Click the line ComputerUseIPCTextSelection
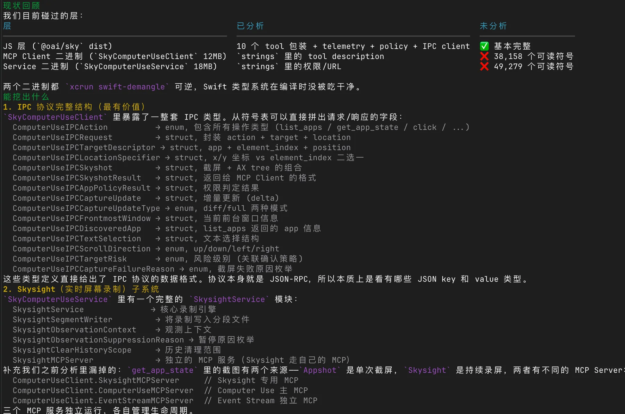Screen dimensions: 625x414 [x=136, y=238]
